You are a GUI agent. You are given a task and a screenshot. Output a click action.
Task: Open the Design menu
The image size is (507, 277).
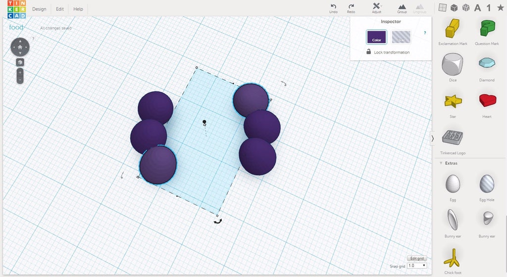[39, 9]
